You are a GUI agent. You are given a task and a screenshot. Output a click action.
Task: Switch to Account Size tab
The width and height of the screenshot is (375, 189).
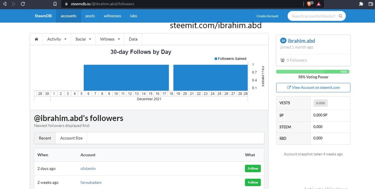71,138
